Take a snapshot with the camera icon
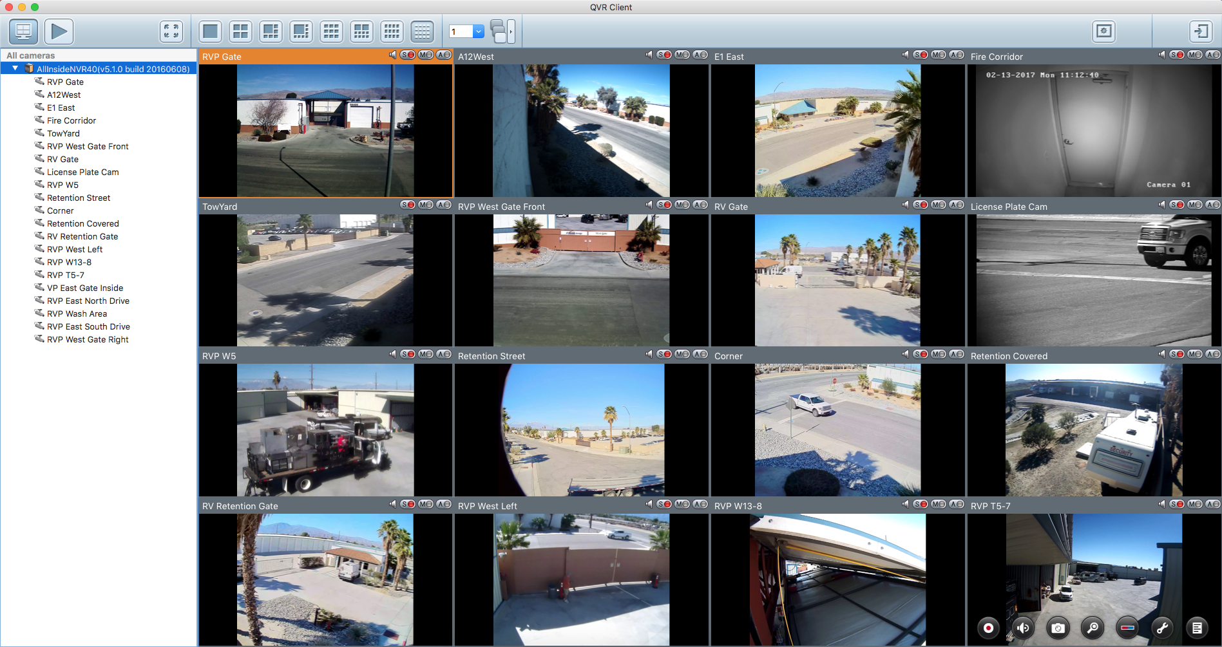 point(1058,628)
